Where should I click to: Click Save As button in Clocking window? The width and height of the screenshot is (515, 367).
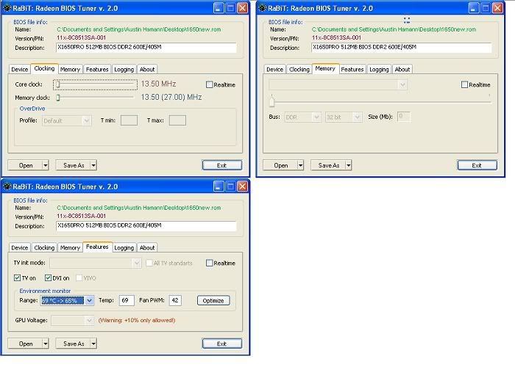coord(74,165)
